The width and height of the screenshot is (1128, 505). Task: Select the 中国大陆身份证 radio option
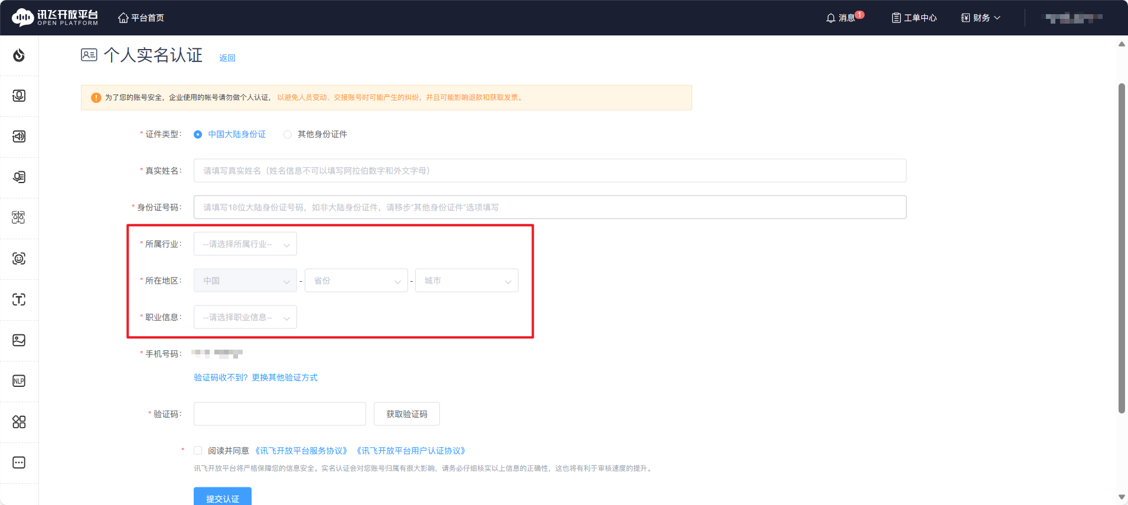198,135
